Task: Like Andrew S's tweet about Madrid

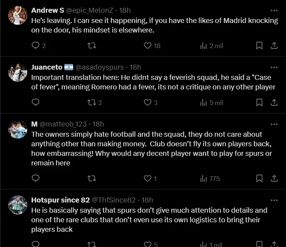Action: tap(148, 46)
